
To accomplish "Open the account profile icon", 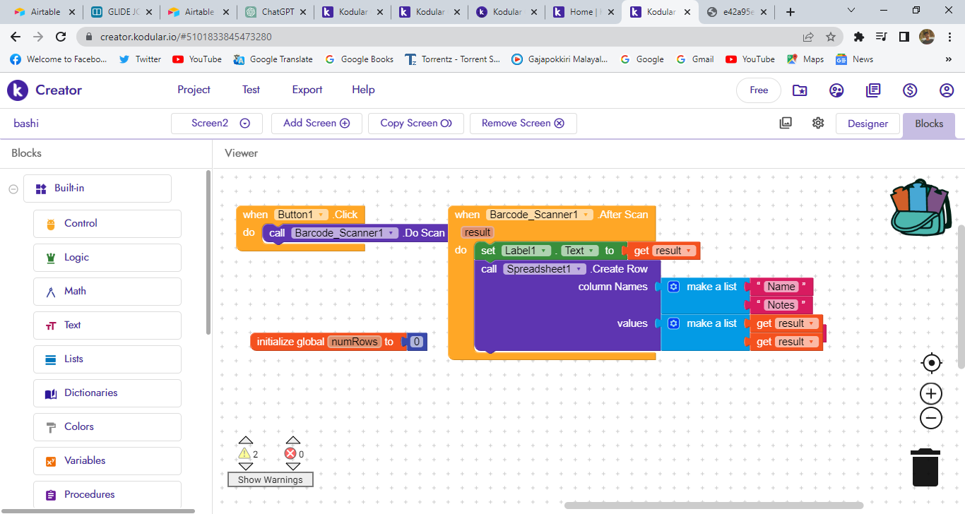I will pos(947,90).
